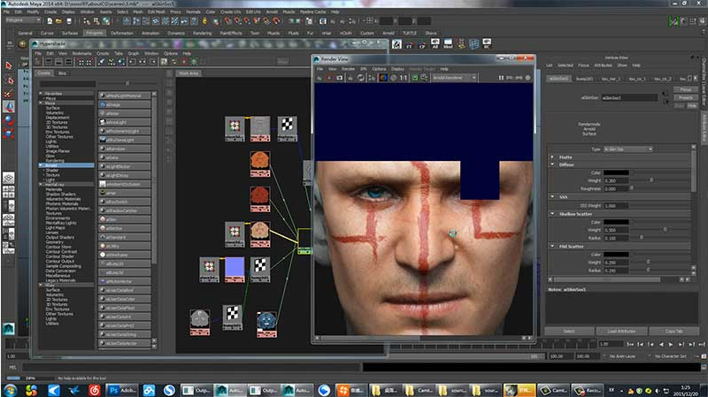
Task: Click the red NetEase music taskbar icon
Action: pyautogui.click(x=94, y=390)
